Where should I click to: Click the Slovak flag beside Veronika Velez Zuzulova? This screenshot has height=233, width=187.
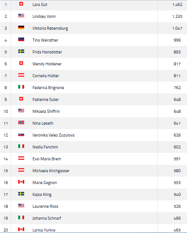pyautogui.click(x=21, y=135)
